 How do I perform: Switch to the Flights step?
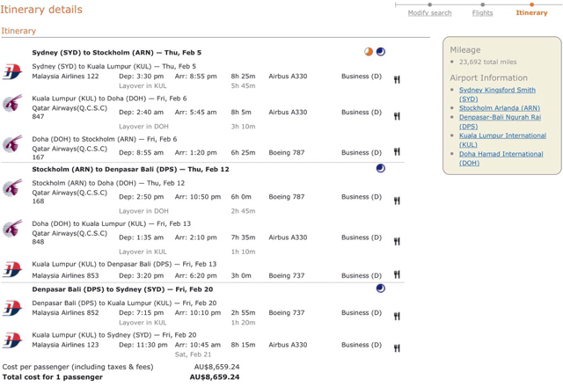point(482,13)
